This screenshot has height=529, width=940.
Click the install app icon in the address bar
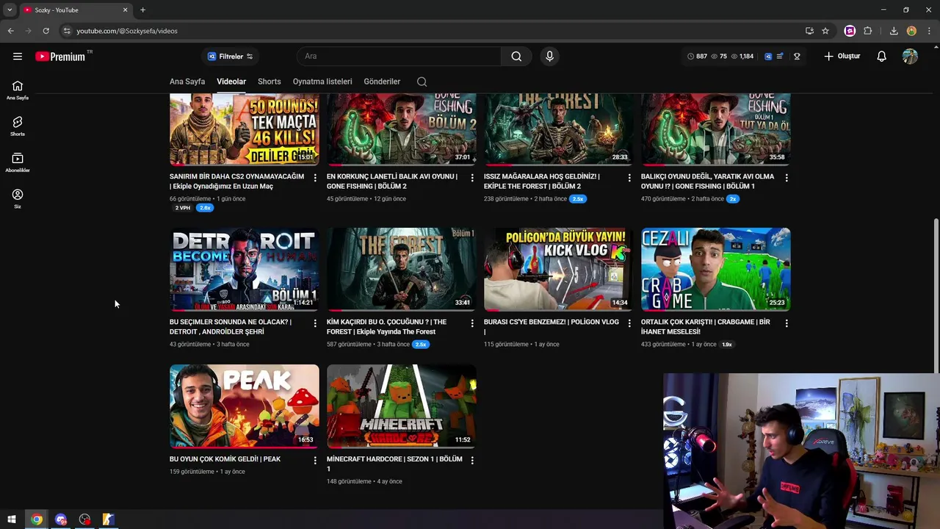pyautogui.click(x=809, y=31)
